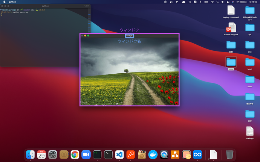
Task: Maximize the image window with the green button
Action: pos(88,36)
